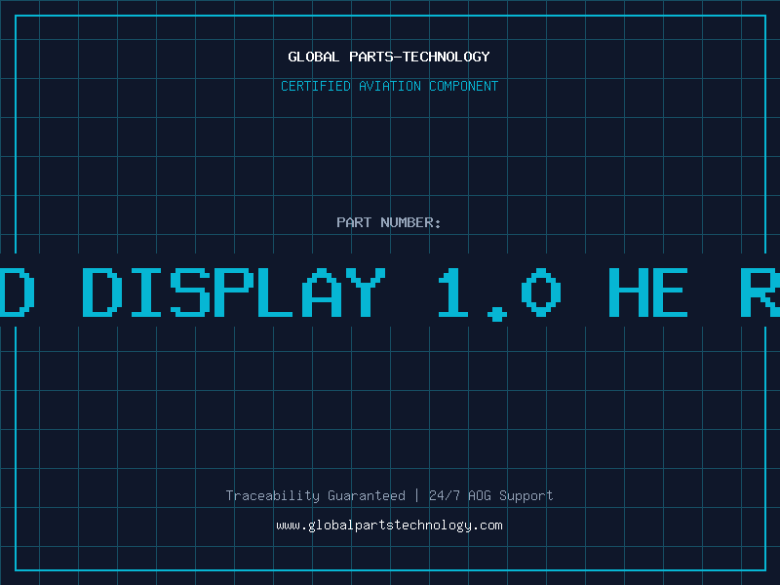Click the PART NUMBER: label
780x585 pixels.
point(389,222)
